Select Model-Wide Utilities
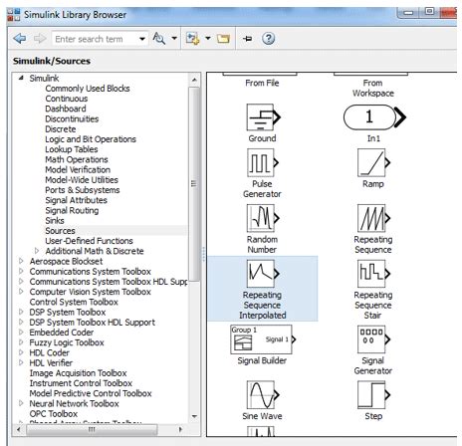The width and height of the screenshot is (462, 446). pyautogui.click(x=82, y=180)
